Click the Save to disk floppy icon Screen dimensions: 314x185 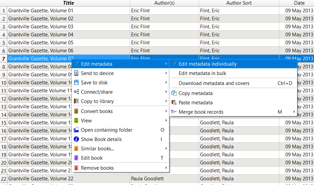(x=76, y=83)
